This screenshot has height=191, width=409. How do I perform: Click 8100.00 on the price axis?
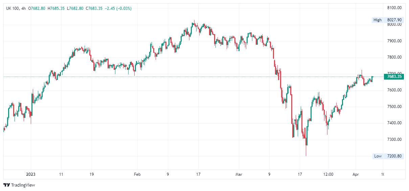[394, 7]
